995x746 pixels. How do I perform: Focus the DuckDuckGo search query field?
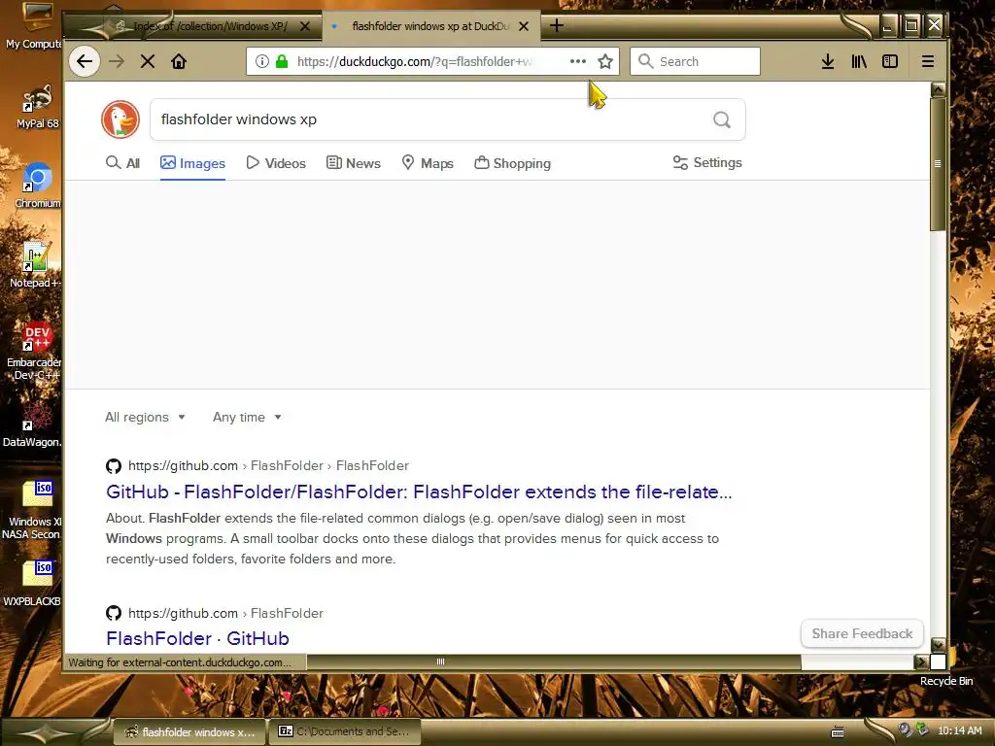[431, 119]
